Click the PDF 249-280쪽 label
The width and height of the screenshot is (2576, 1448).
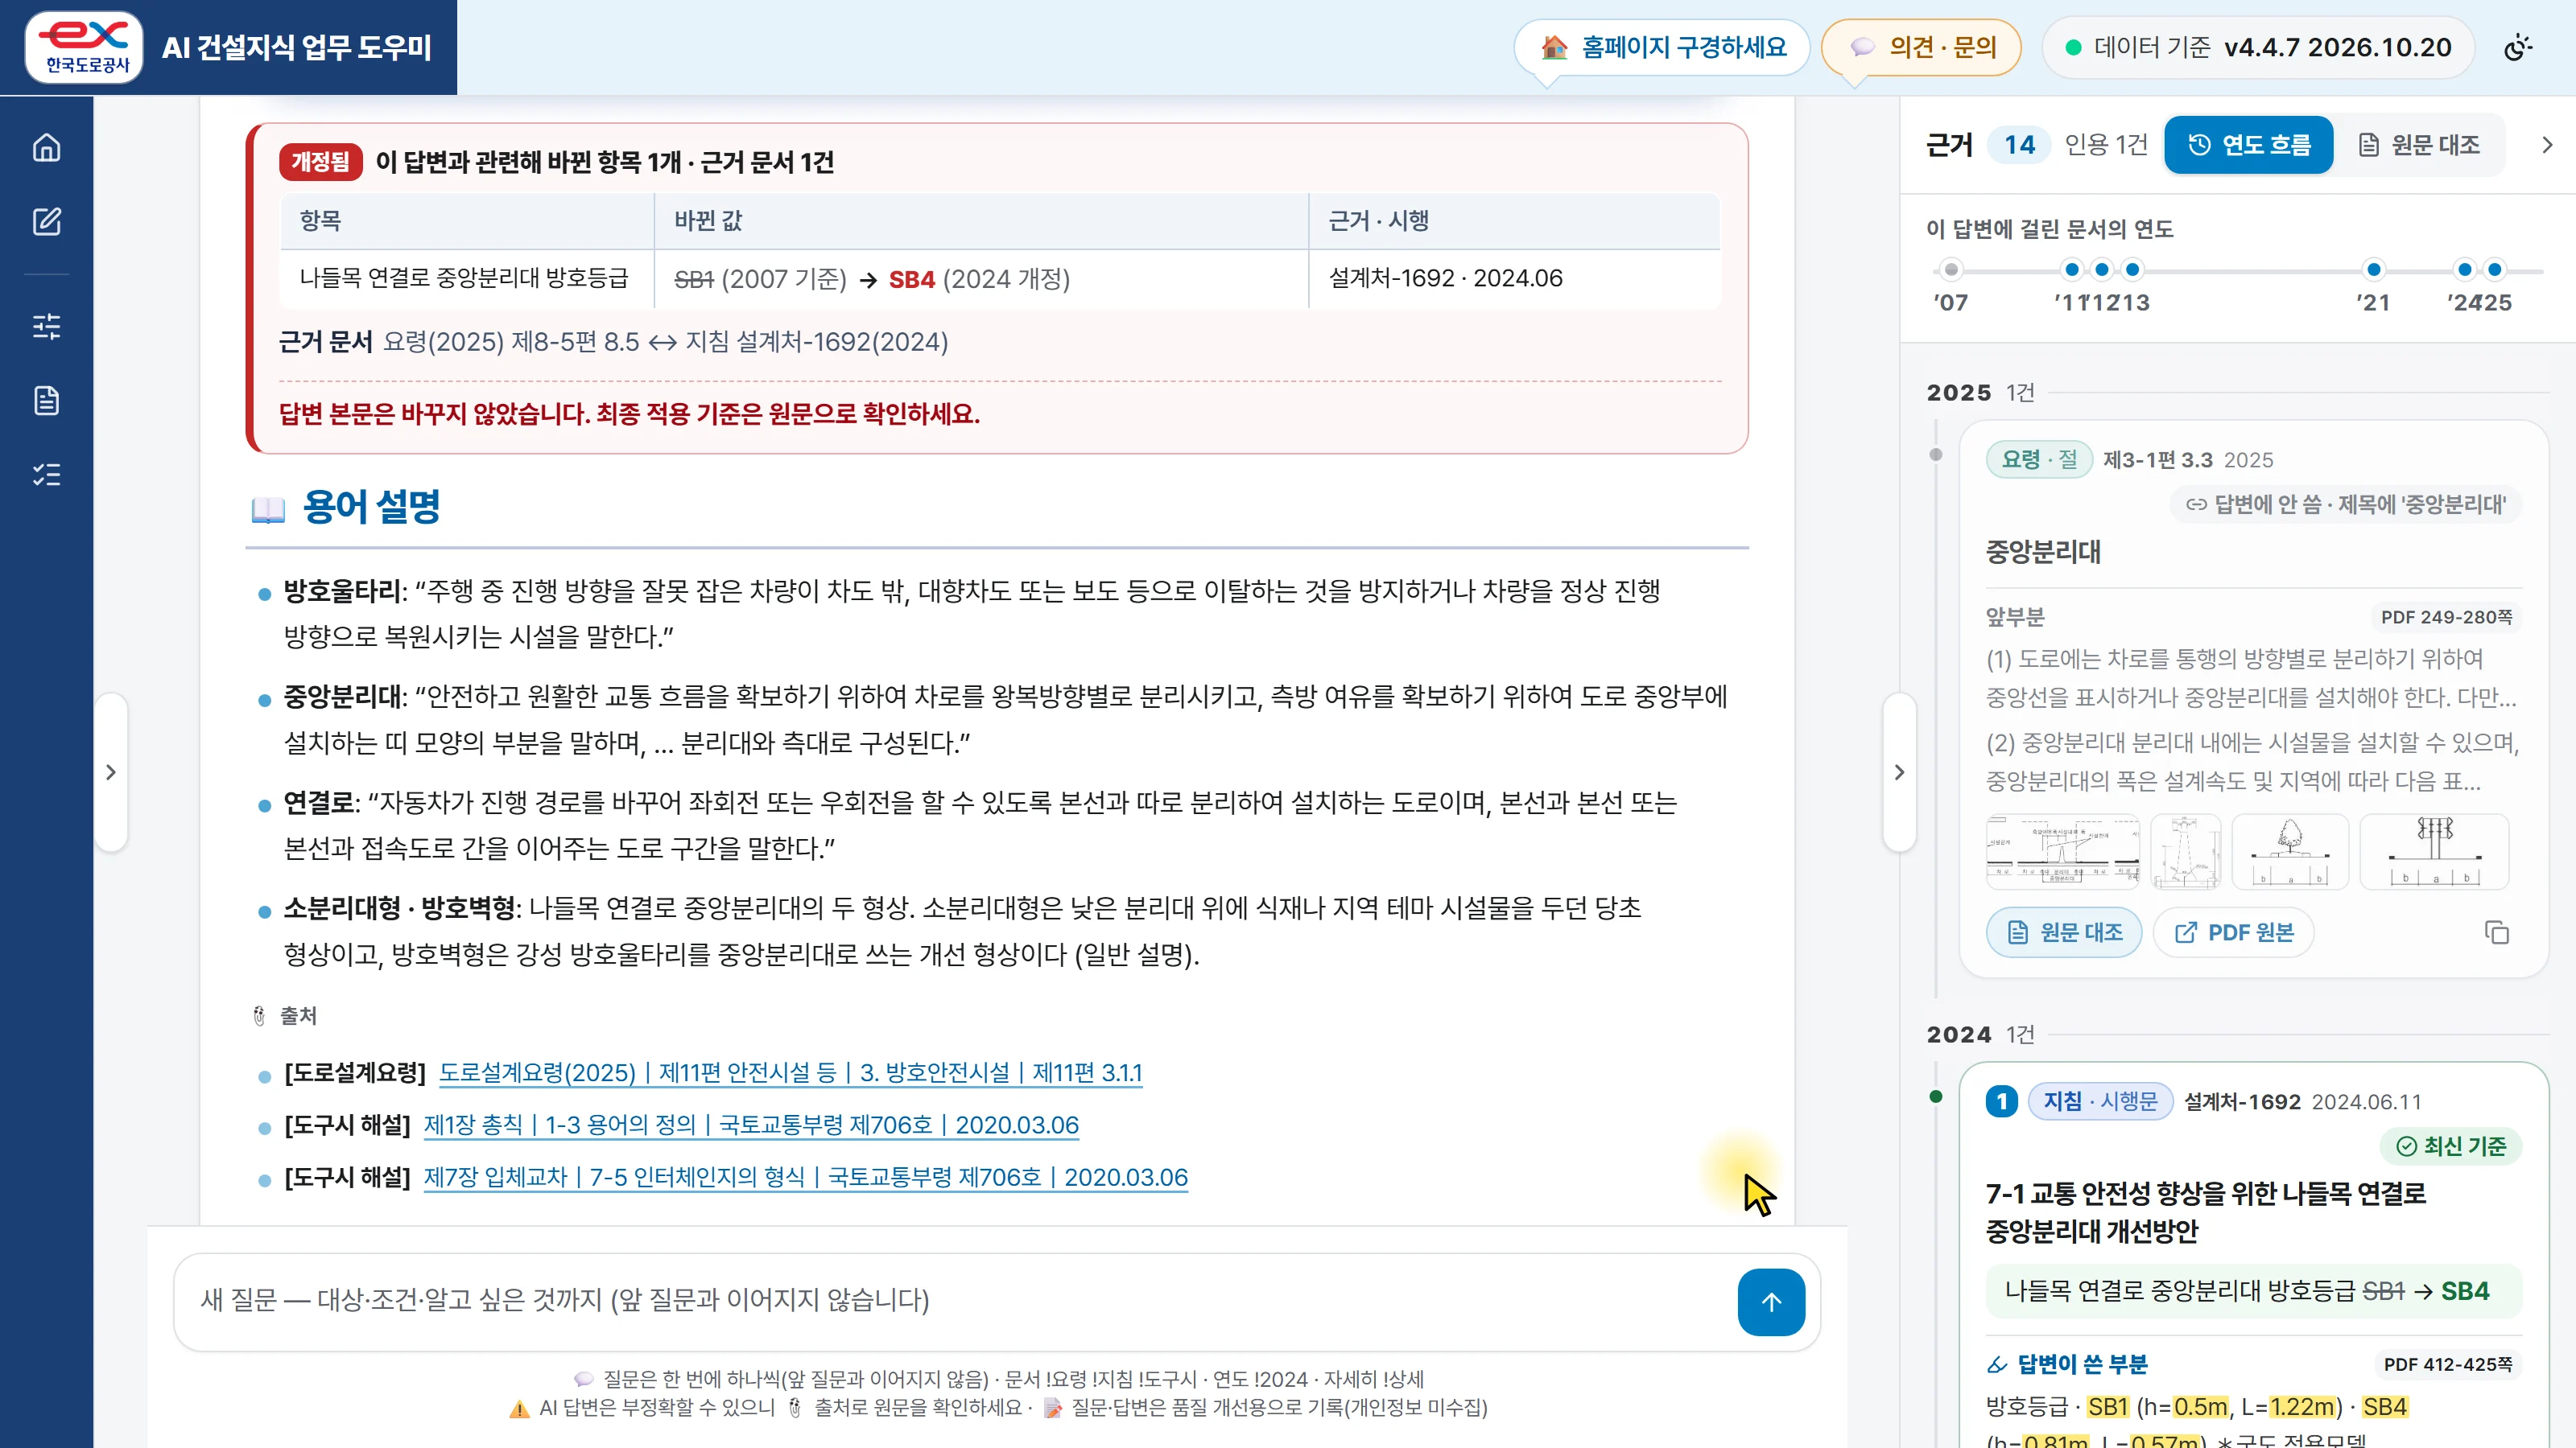coord(2446,616)
